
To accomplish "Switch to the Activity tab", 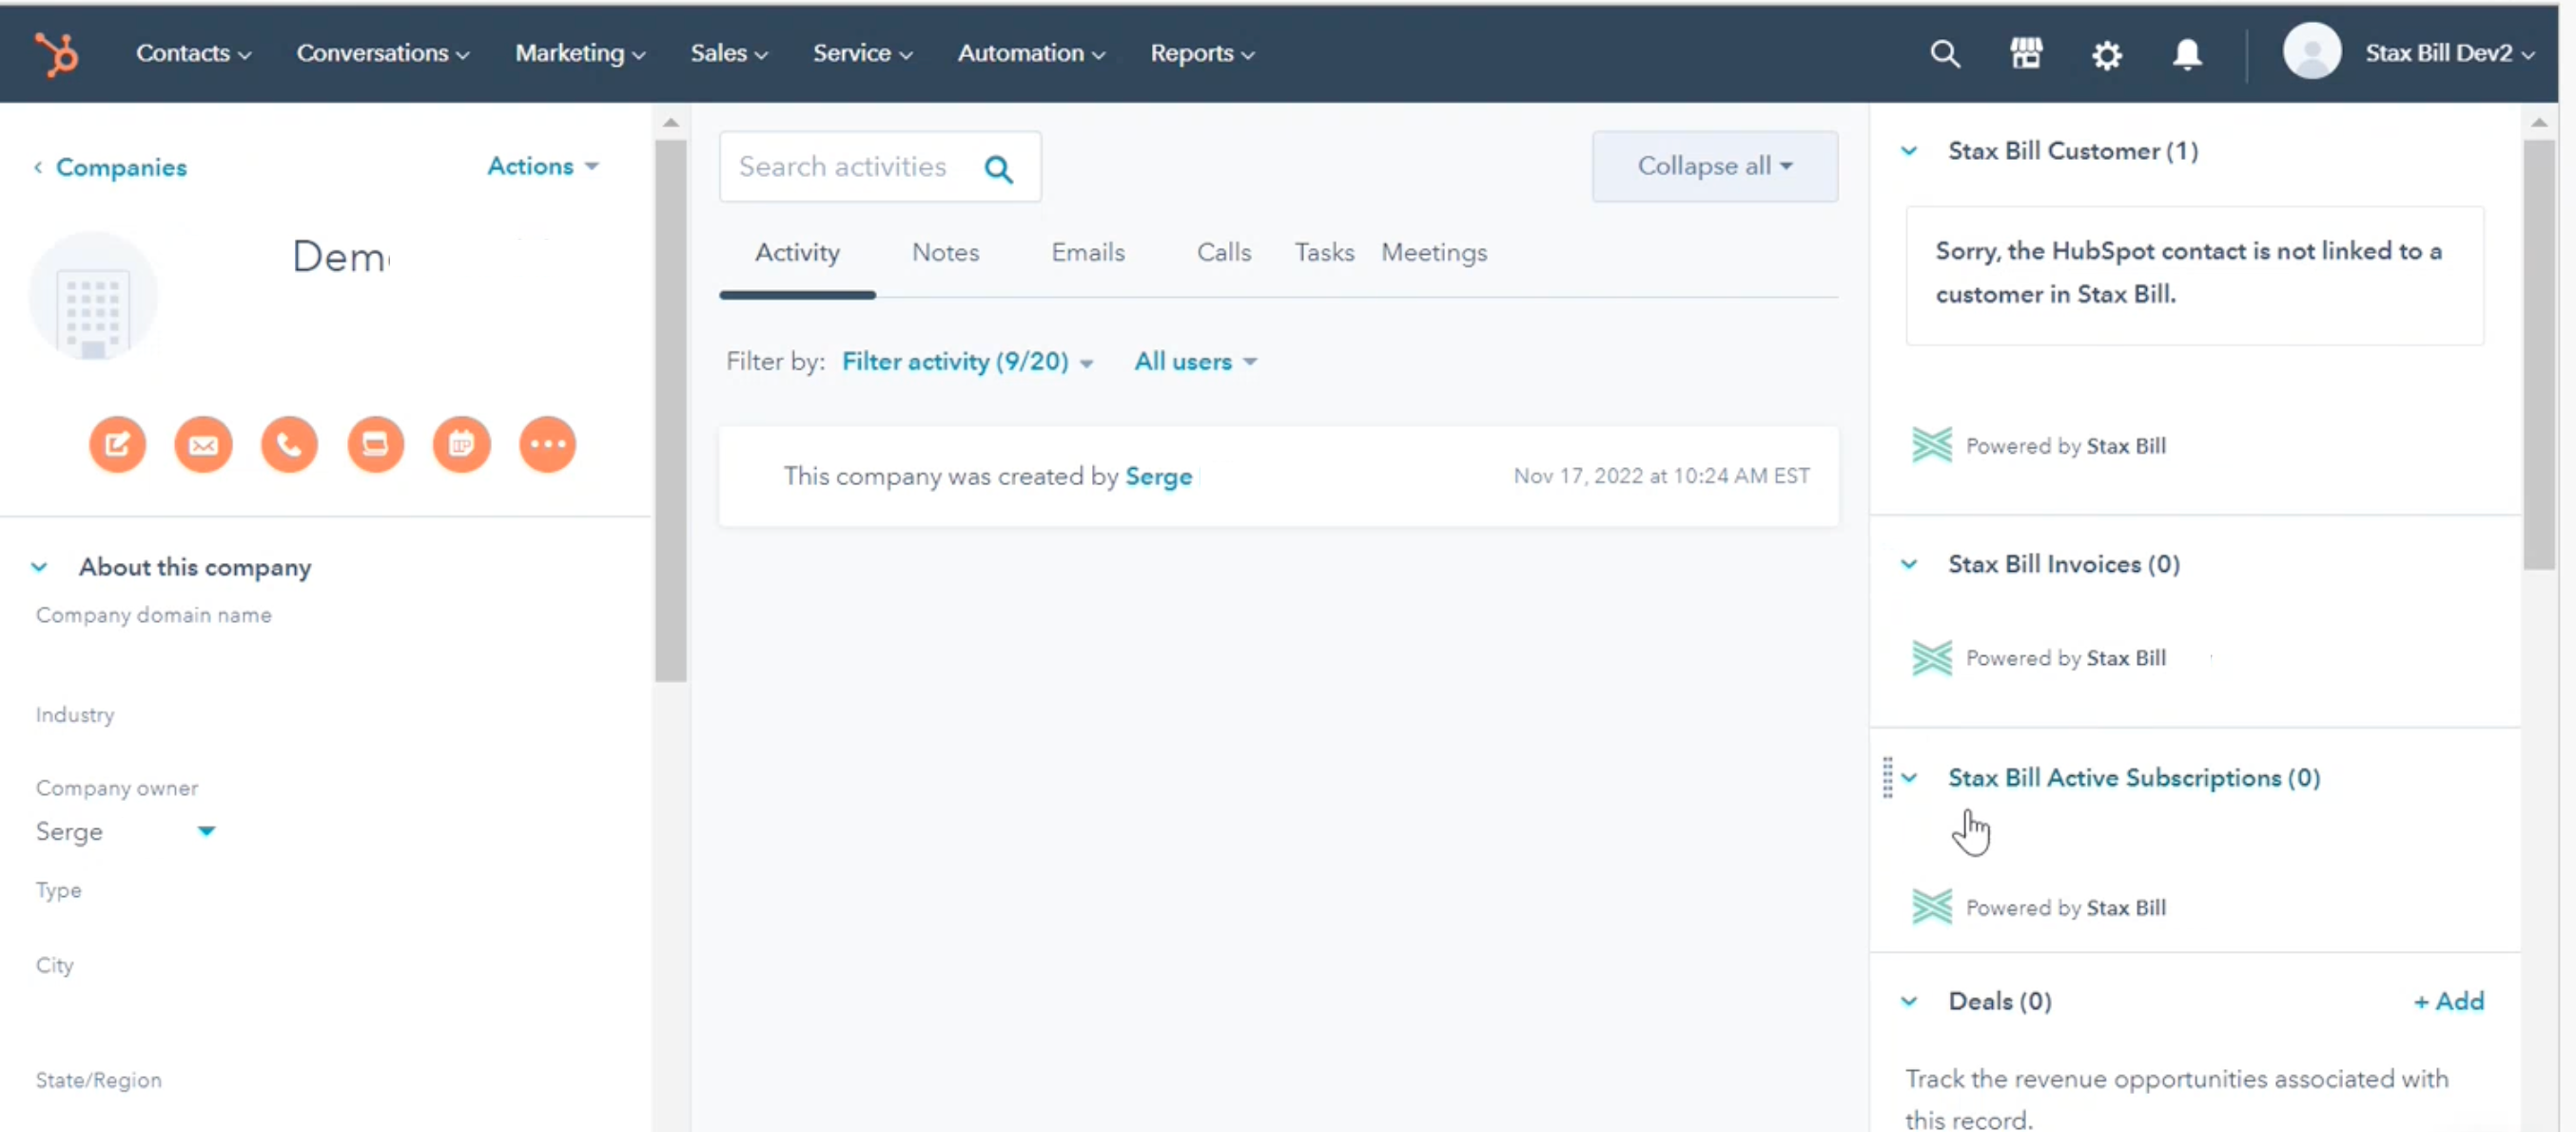I will tap(797, 253).
